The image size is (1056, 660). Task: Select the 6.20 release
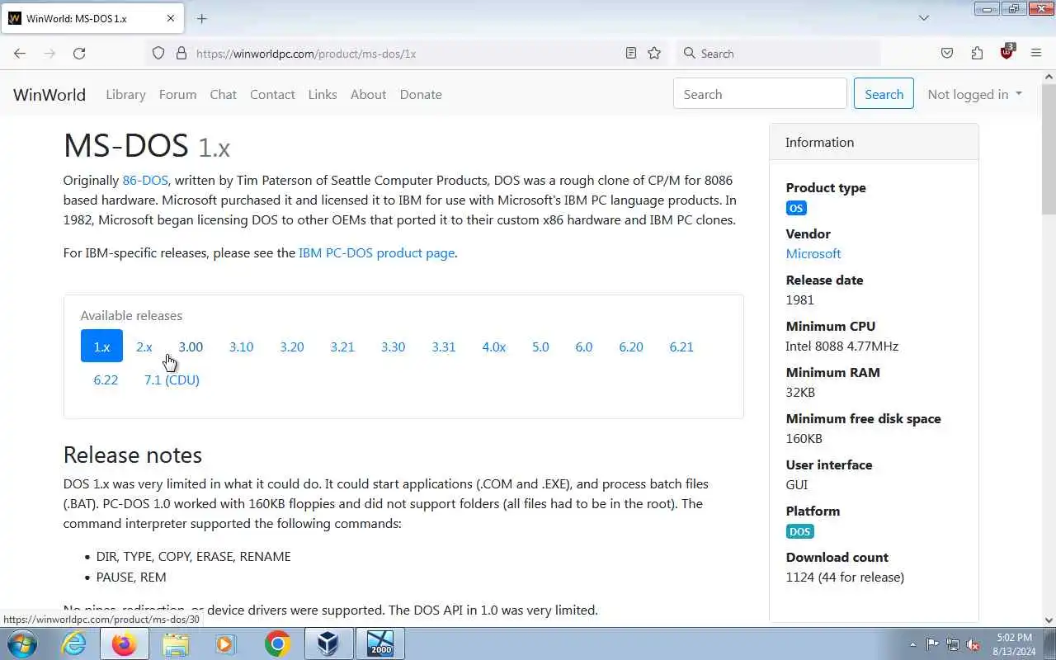click(x=631, y=346)
